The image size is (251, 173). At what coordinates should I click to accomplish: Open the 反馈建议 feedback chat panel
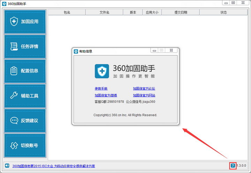pos(25,120)
